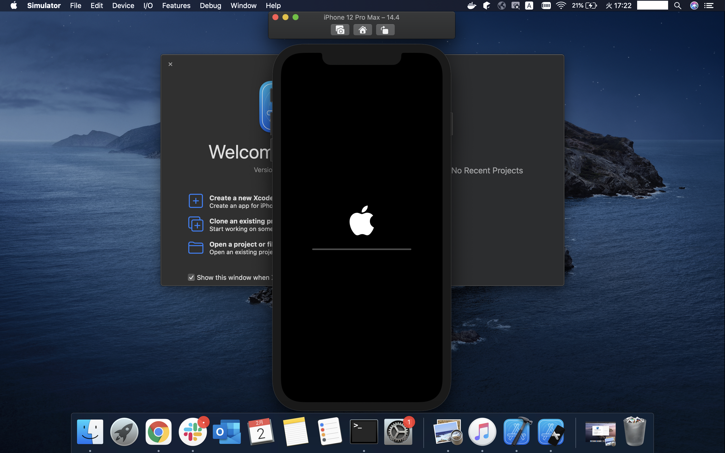The width and height of the screenshot is (725, 453).
Task: Open Music app in Dock
Action: coord(482,432)
